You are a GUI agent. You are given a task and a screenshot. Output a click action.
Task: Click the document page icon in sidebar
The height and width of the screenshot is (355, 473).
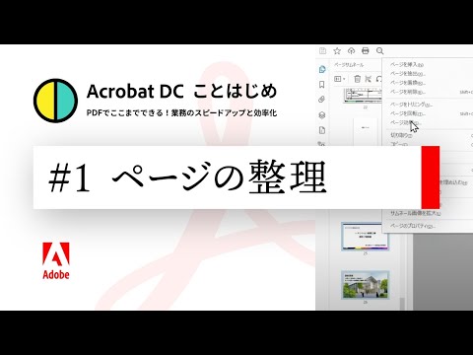[322, 130]
